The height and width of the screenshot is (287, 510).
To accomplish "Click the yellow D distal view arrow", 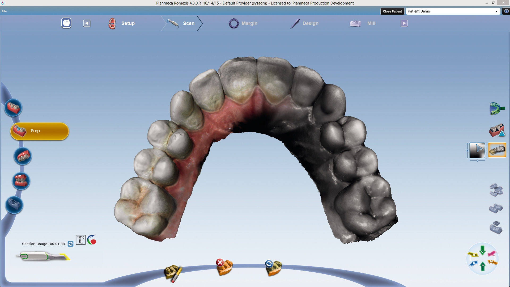I will click(x=473, y=255).
